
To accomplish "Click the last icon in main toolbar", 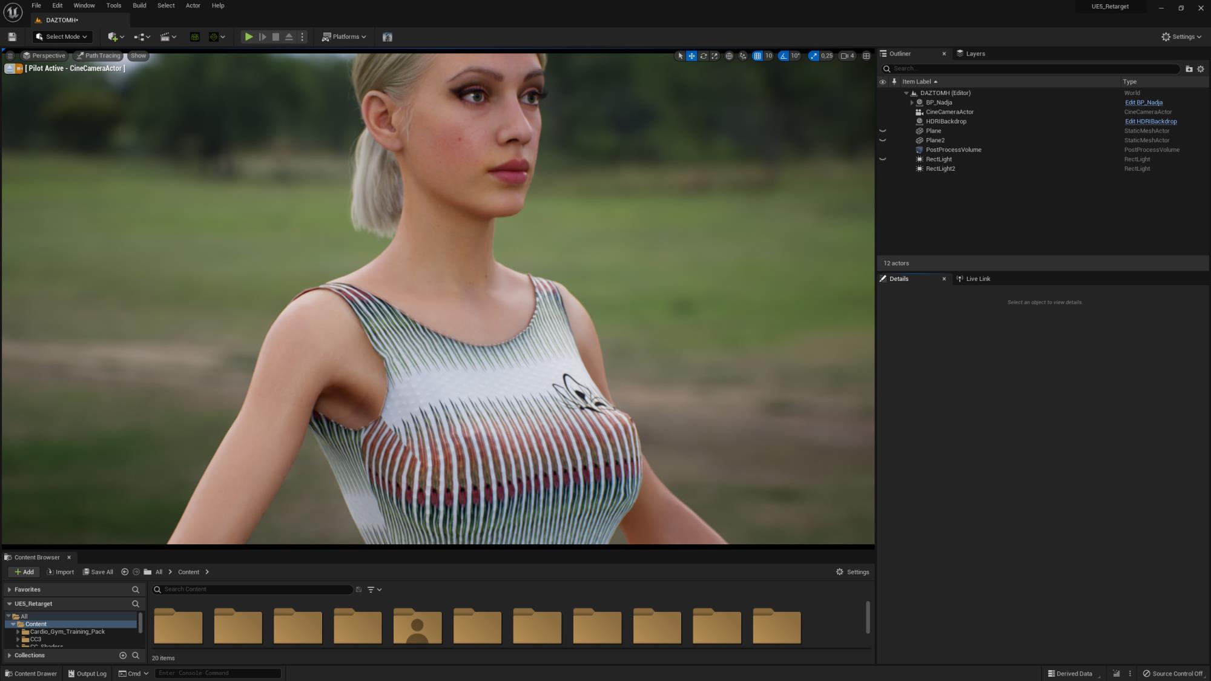I will tap(388, 37).
